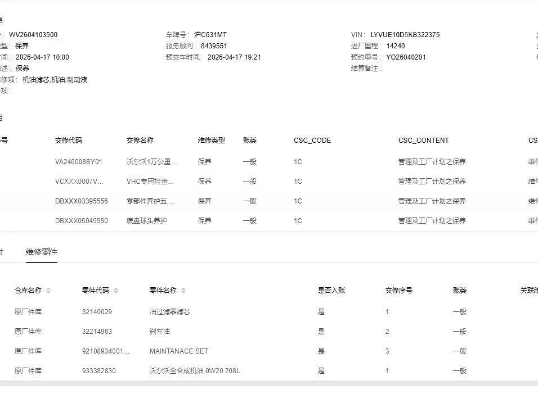Select repair name 底盘球头养护
This screenshot has height=403, width=538.
click(146, 221)
